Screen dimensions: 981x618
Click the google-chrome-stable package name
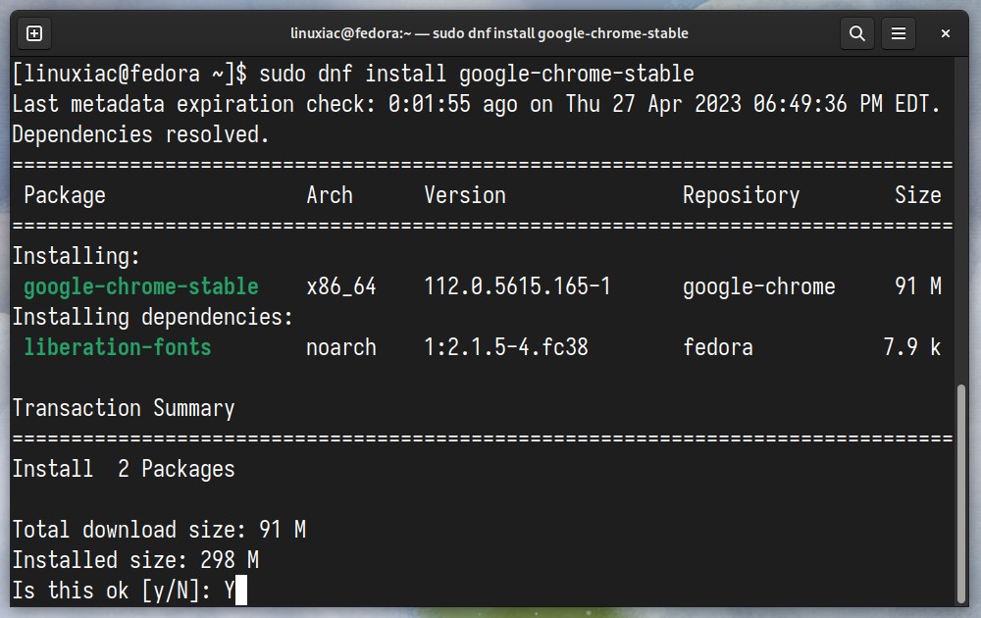click(x=140, y=286)
